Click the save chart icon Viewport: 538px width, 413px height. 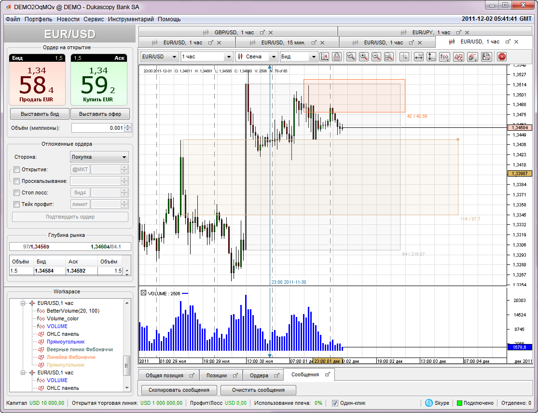pos(486,56)
